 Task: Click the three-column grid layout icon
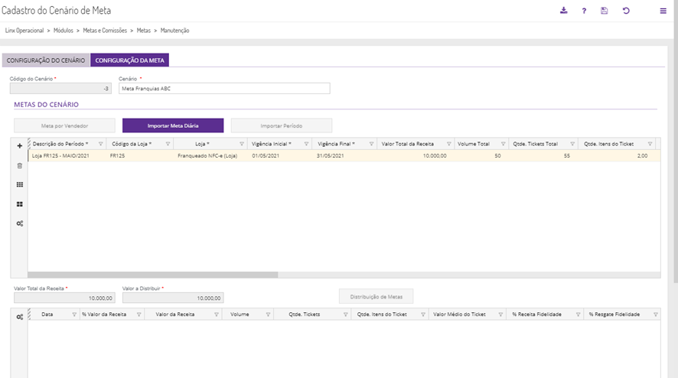pyautogui.click(x=20, y=184)
